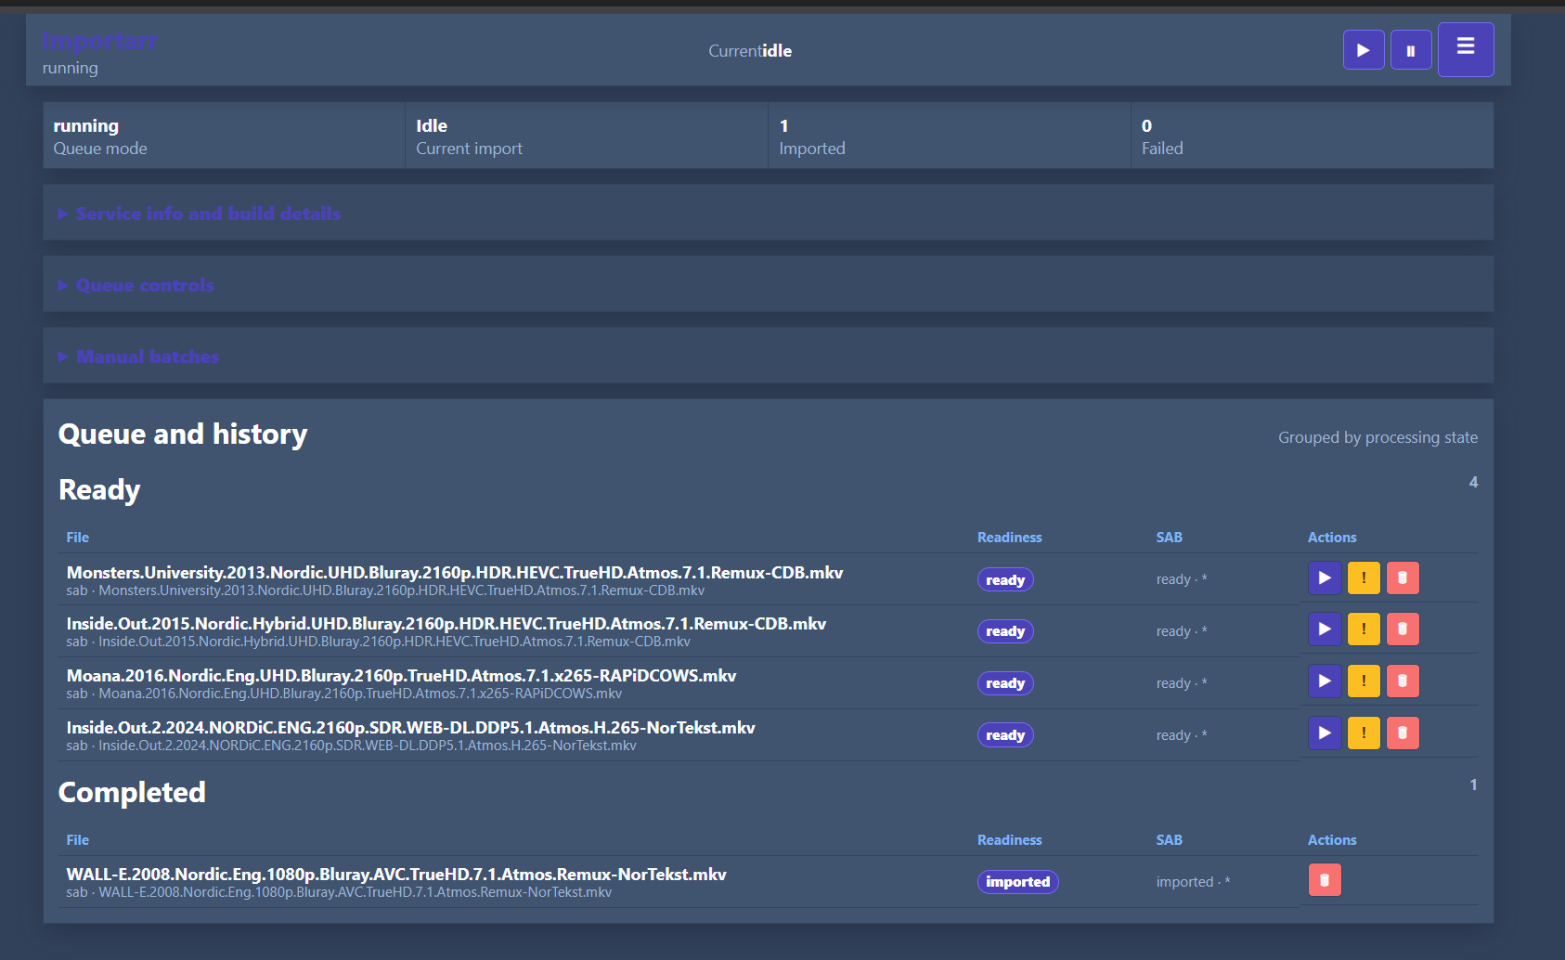Click the Queue mode status card

[x=224, y=136]
